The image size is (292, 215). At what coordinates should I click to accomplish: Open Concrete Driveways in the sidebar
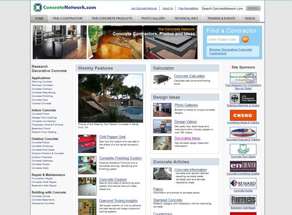click(43, 146)
